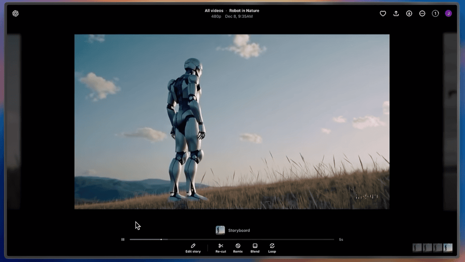Select the Re-cut tool

pos(220,249)
